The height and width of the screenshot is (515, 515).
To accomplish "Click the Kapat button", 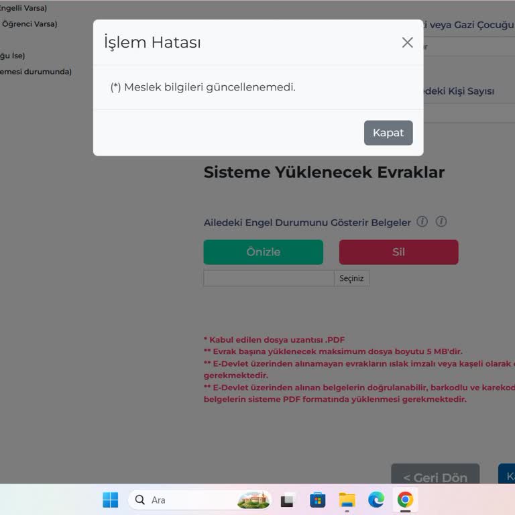I will click(x=388, y=133).
